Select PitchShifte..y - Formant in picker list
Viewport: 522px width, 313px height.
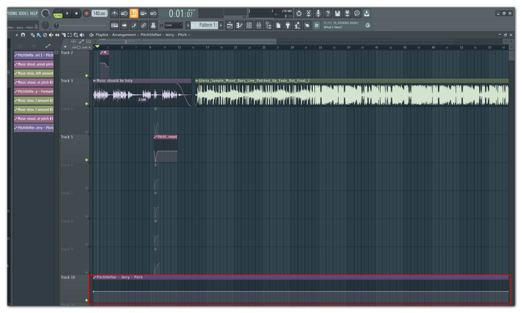tap(34, 91)
